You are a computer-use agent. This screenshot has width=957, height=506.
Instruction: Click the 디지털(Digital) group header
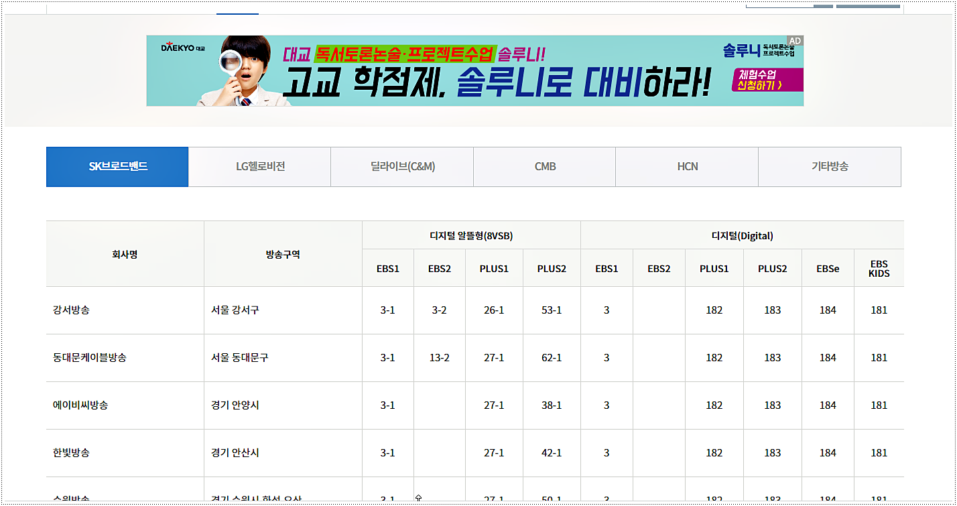742,235
